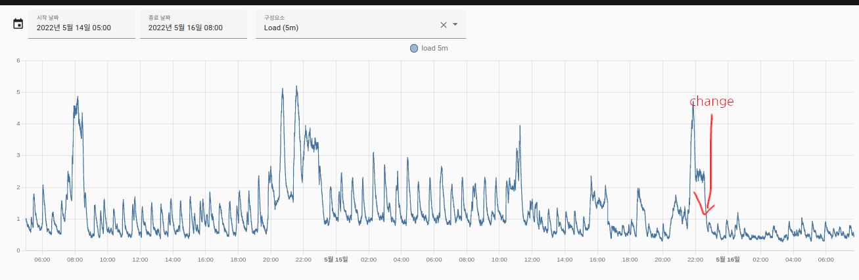The width and height of the screenshot is (859, 280).
Task: Select the highest load peak above 5
Action: [x=296, y=87]
